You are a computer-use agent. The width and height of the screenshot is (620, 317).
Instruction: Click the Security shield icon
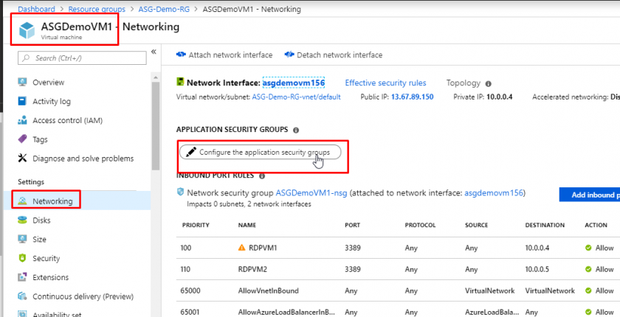click(x=23, y=259)
